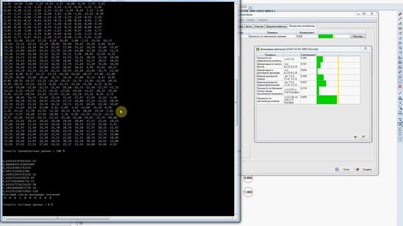Click the red X icon in right toolbar
The width and height of the screenshot is (403, 226).
[400, 87]
